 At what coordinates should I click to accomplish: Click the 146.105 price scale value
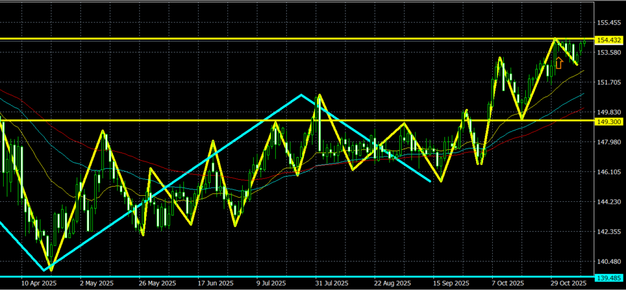(608, 173)
